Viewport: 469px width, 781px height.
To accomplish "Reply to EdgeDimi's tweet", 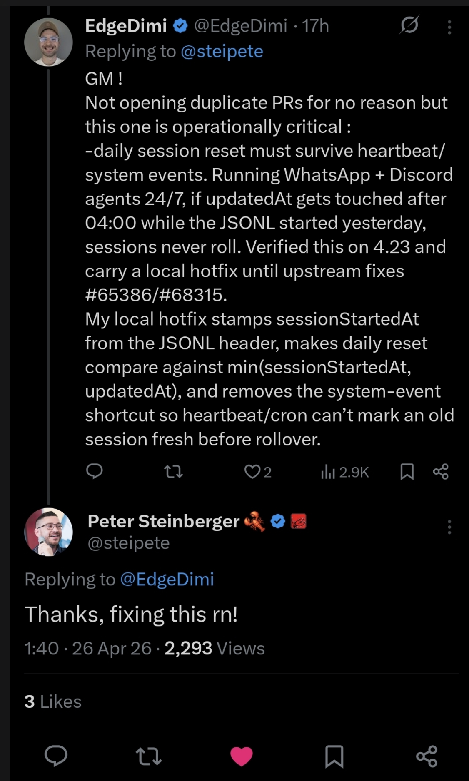I will [95, 471].
